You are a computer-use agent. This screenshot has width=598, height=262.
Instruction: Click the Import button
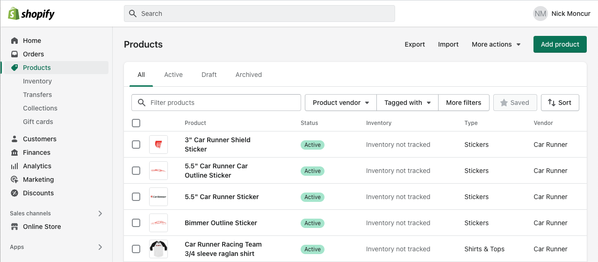[448, 44]
